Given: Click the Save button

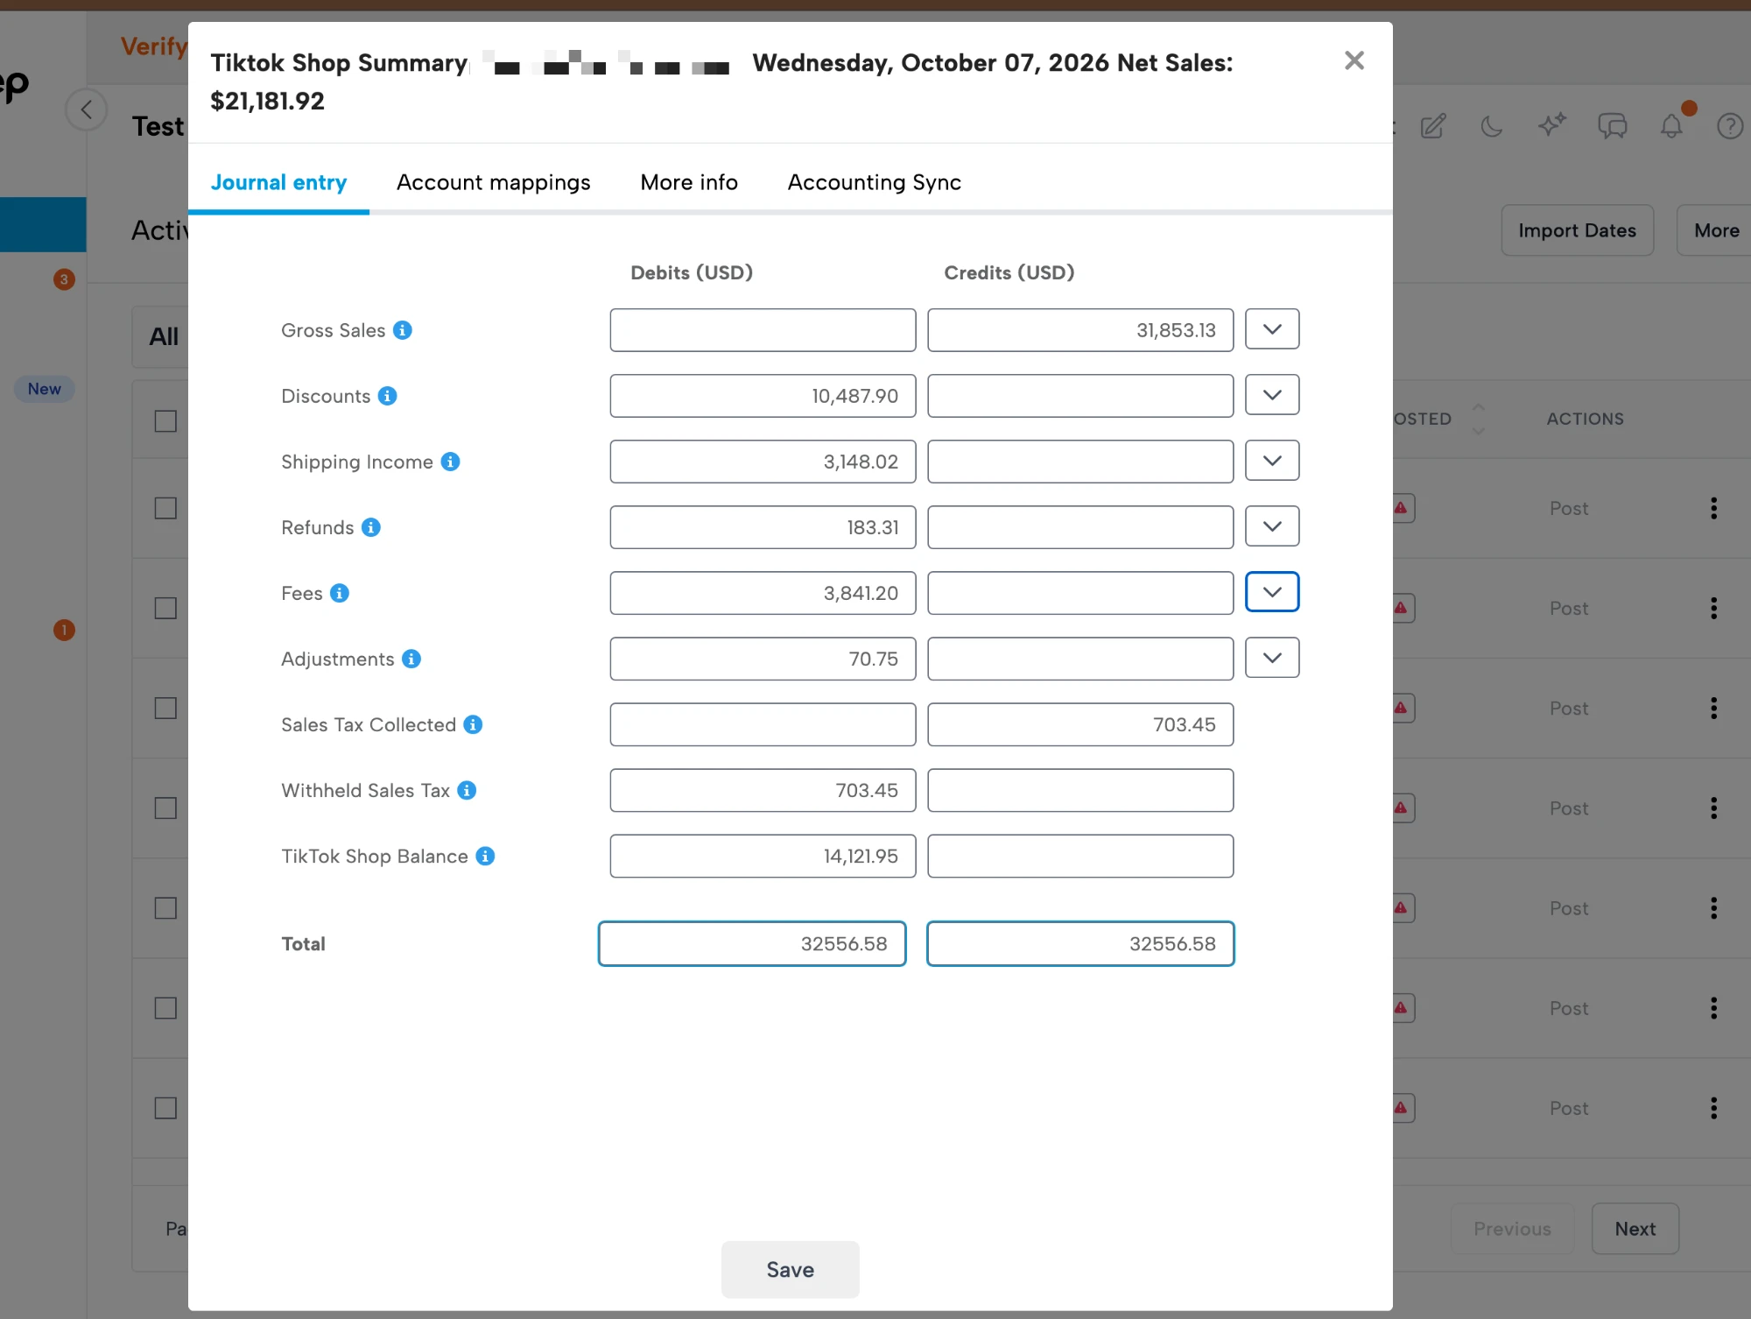Looking at the screenshot, I should 790,1269.
